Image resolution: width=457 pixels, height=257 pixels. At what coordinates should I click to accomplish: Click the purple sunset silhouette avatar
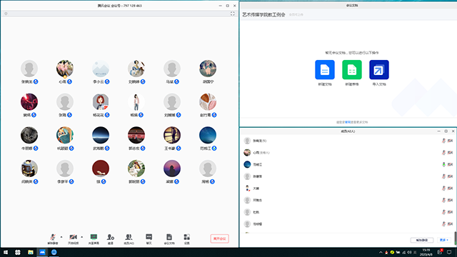(172, 168)
